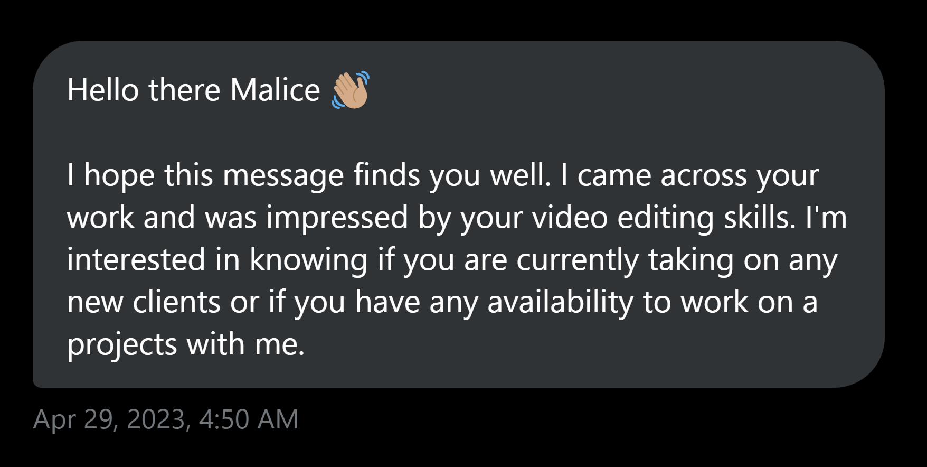Screen dimensions: 927x467
Task: Click the phrase "finds you well."
Action: [x=452, y=175]
